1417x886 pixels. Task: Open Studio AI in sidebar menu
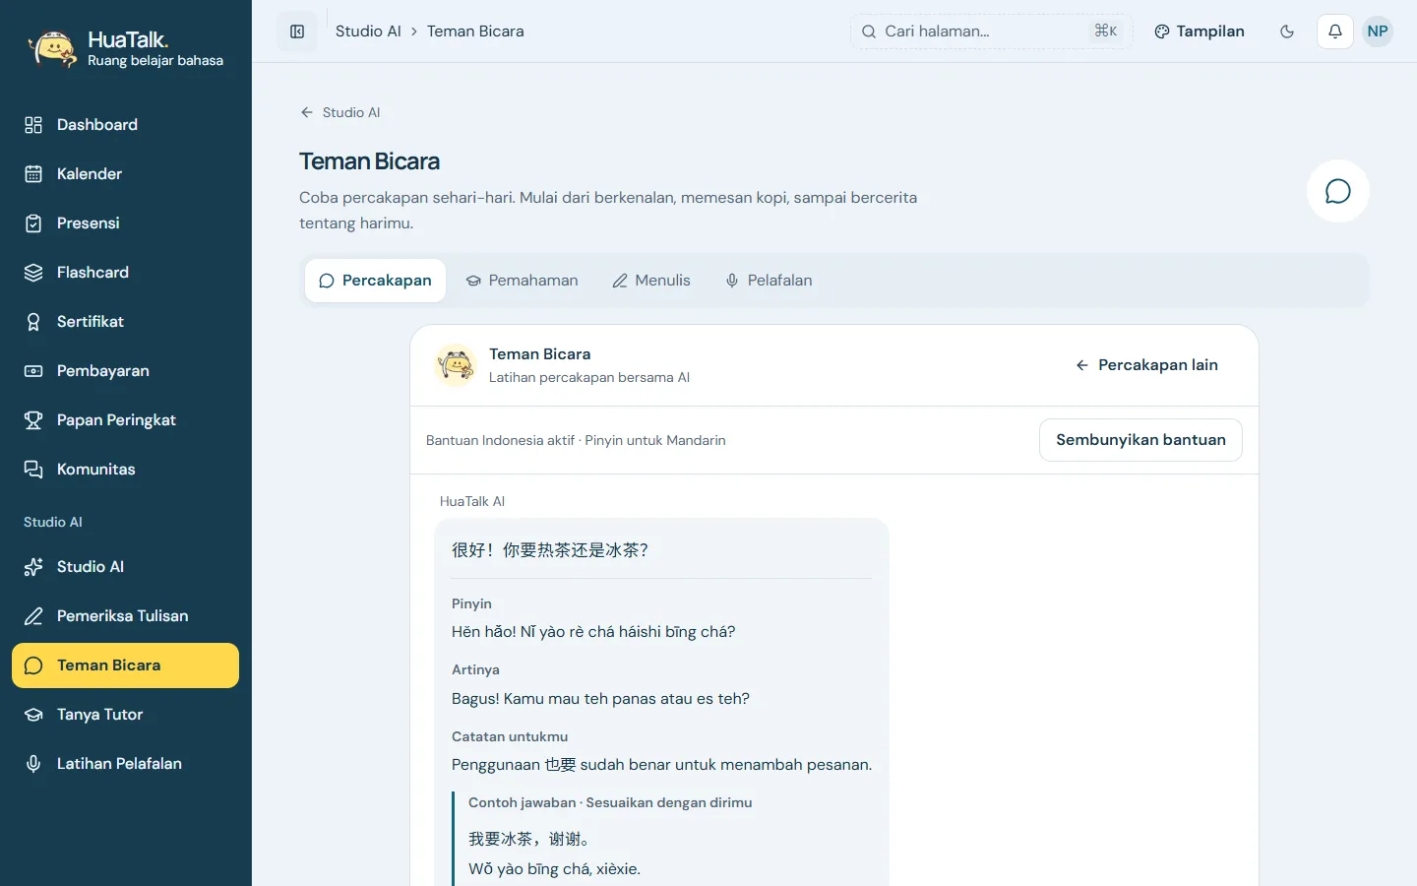[125, 567]
